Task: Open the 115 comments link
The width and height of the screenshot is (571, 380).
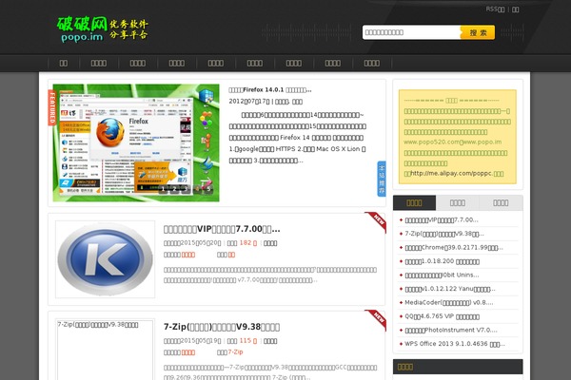Action: click(248, 341)
